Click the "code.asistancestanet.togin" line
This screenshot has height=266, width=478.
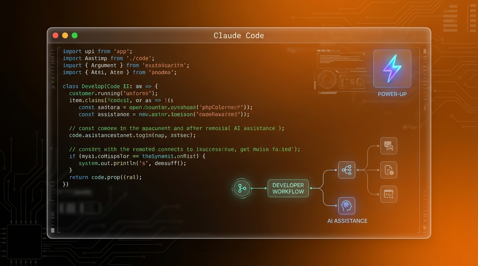pyautogui.click(x=132, y=135)
